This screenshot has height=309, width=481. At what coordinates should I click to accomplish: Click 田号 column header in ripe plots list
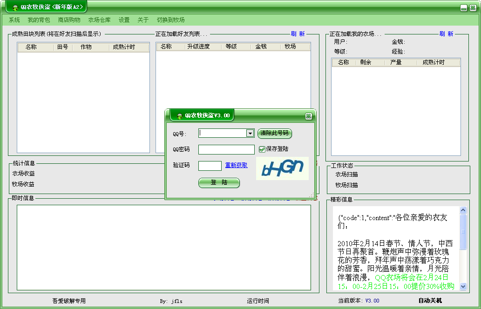coord(63,47)
